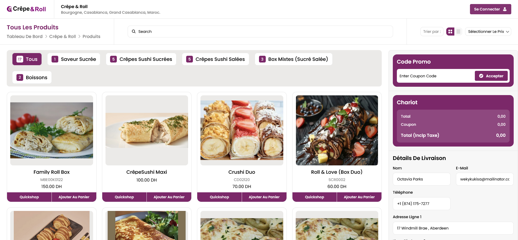Image resolution: width=518 pixels, height=240 pixels.
Task: Open the CrêpeSushi Maxi product image
Action: 147,130
